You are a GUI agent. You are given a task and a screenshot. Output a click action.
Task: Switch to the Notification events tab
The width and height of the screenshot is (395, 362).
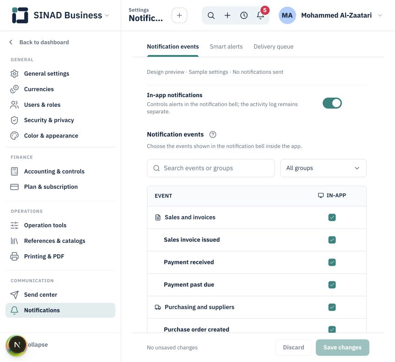click(x=173, y=47)
